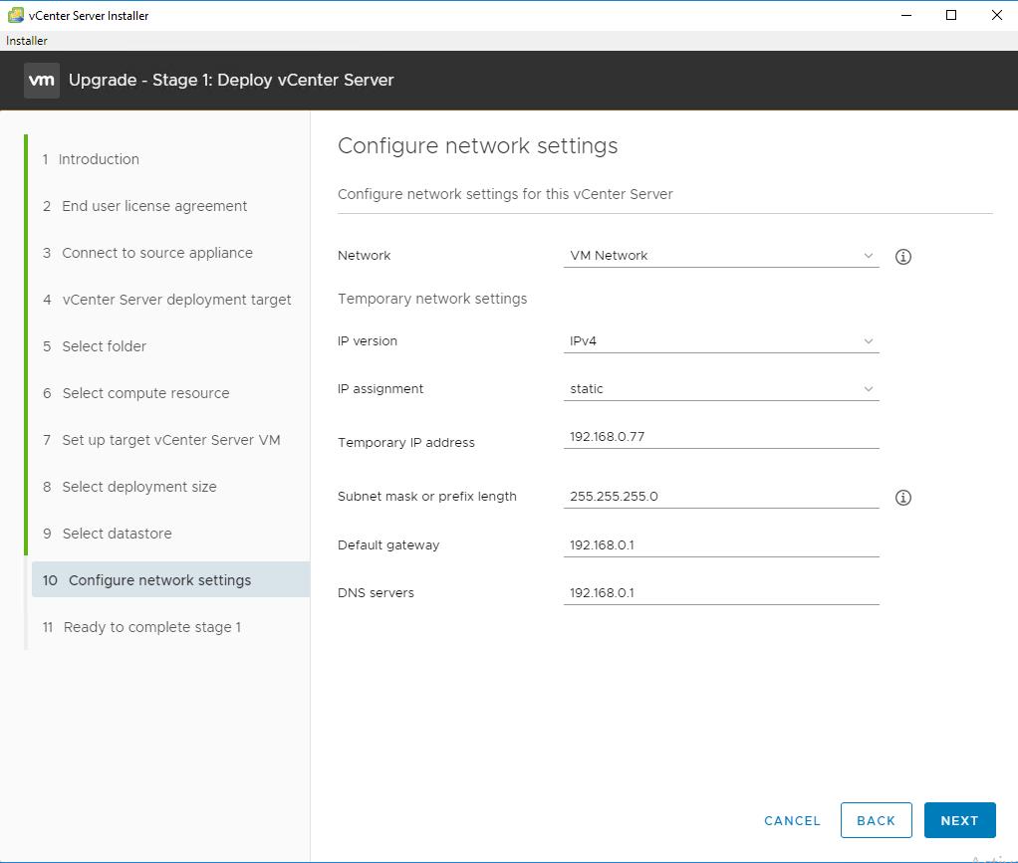Click the DNS servers input field

tap(720, 593)
